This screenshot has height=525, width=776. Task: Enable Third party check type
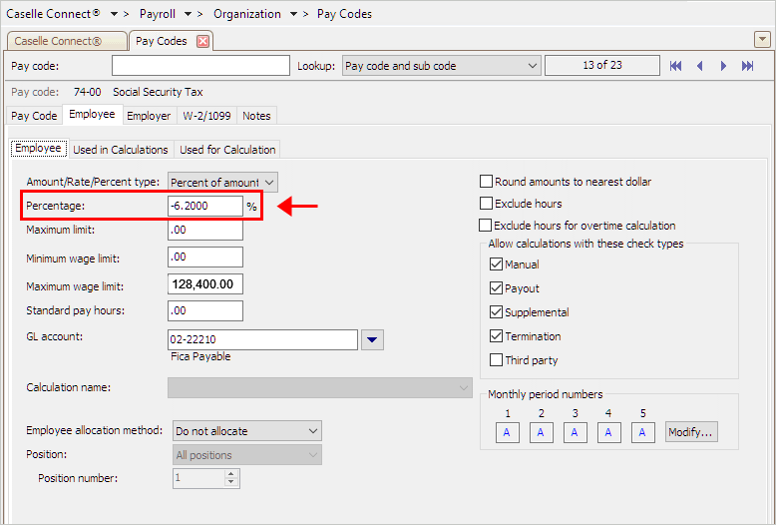[x=497, y=360]
